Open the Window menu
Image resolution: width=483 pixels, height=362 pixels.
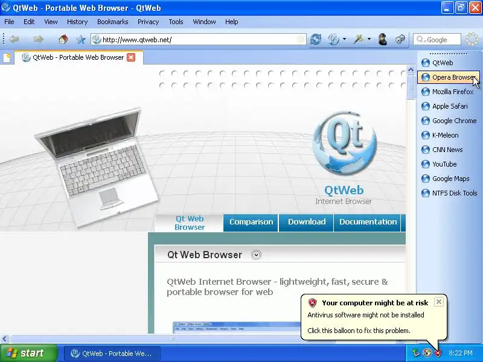click(204, 22)
